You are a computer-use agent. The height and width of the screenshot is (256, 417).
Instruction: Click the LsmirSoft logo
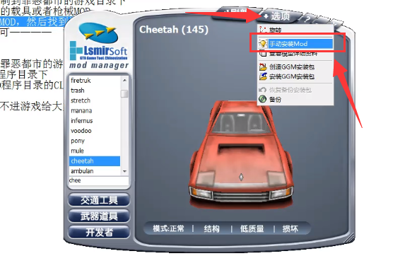point(99,45)
